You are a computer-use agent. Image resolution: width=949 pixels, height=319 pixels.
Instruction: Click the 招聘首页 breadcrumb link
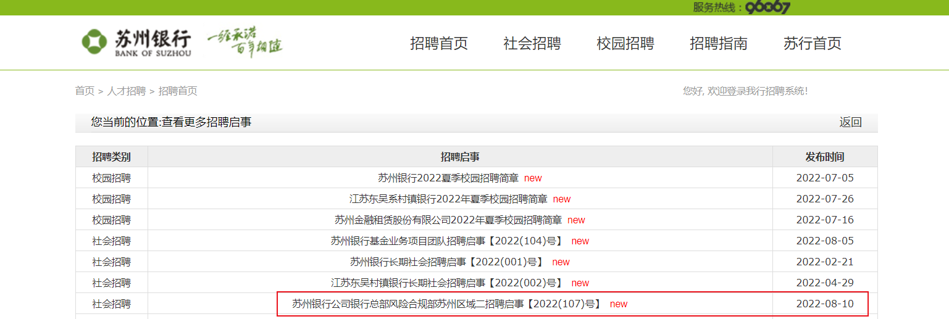178,91
